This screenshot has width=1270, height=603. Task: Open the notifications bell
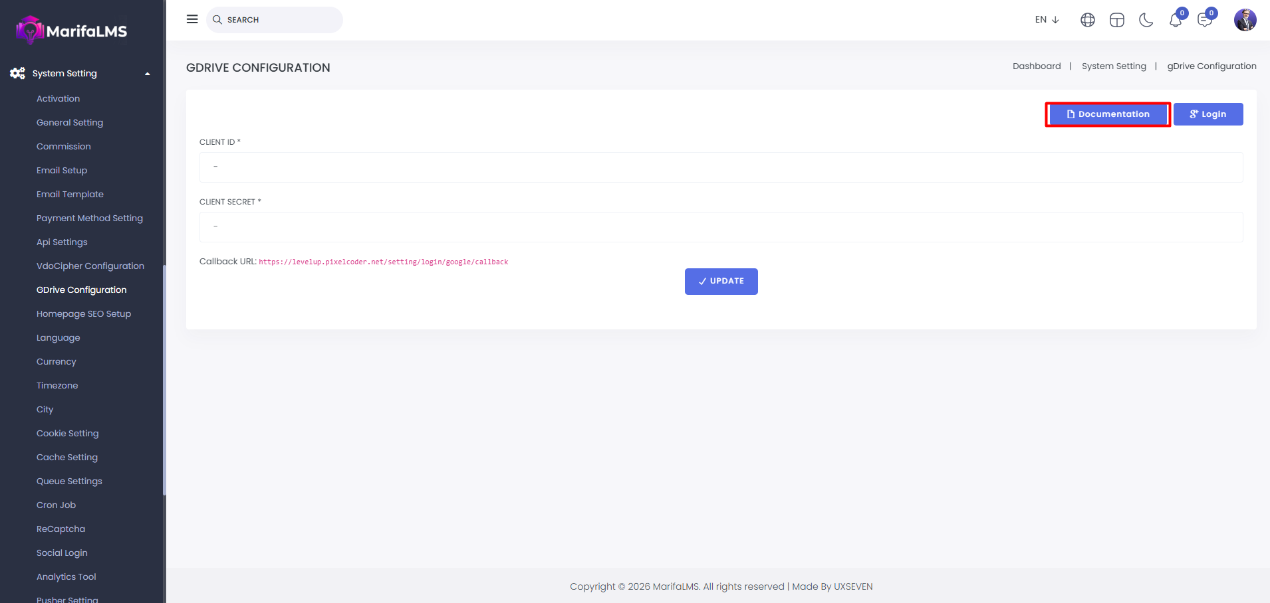click(1175, 20)
